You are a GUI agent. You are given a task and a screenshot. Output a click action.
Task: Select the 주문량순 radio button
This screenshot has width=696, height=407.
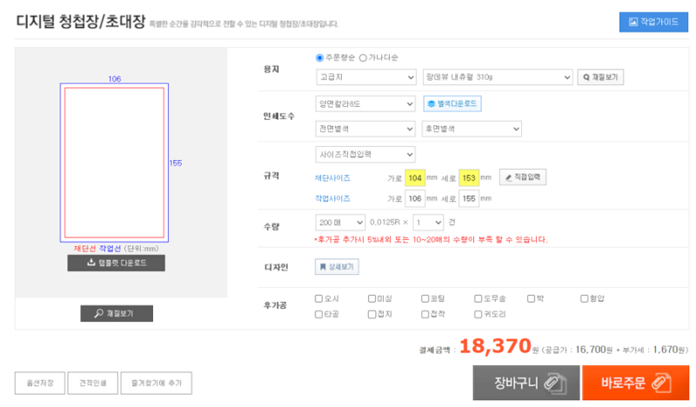(319, 57)
